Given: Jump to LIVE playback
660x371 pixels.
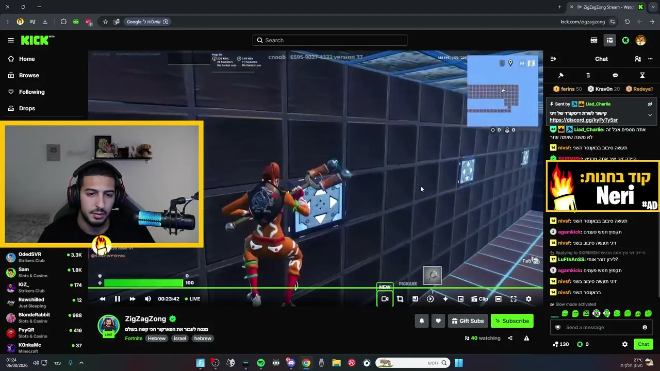Looking at the screenshot, I should click(x=192, y=299).
